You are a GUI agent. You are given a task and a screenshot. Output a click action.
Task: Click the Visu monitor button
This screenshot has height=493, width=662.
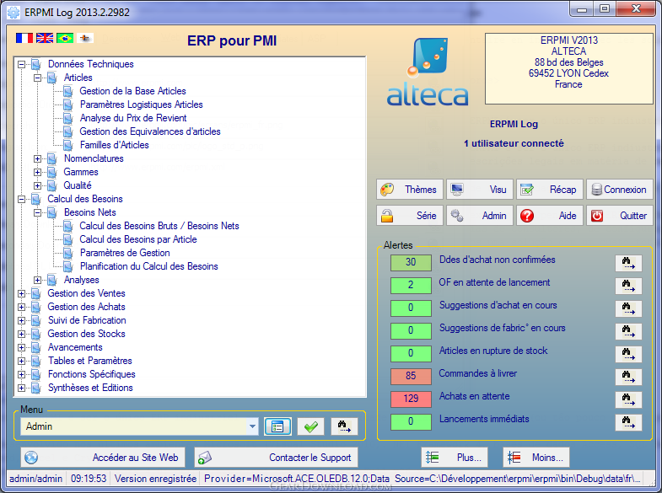click(x=480, y=190)
